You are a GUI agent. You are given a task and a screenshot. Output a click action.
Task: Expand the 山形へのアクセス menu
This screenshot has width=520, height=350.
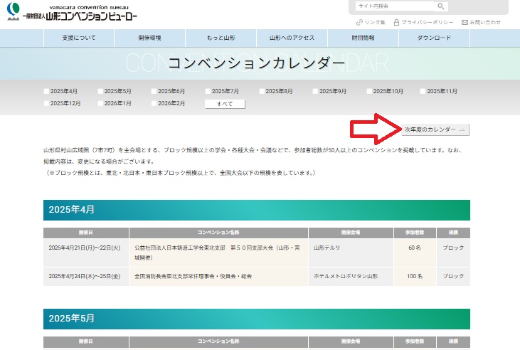pyautogui.click(x=292, y=38)
